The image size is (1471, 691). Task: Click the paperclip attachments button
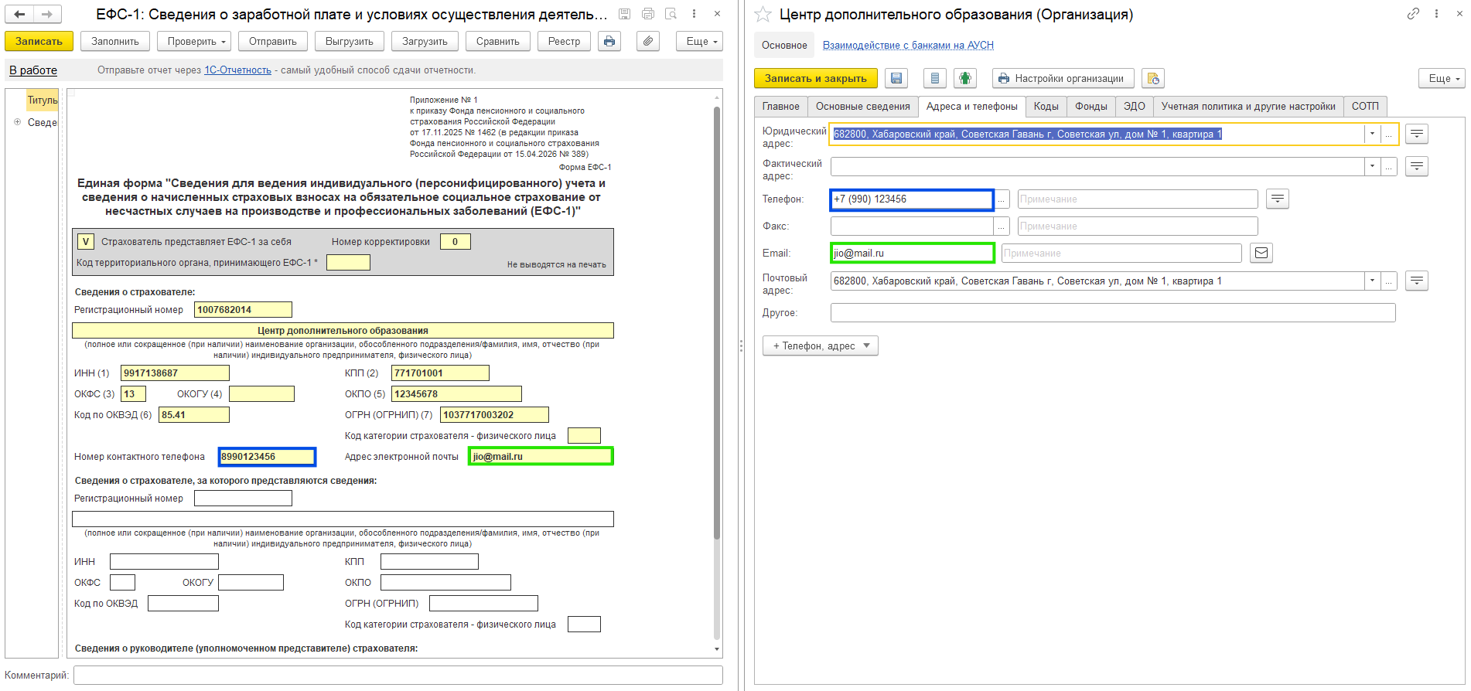[648, 42]
